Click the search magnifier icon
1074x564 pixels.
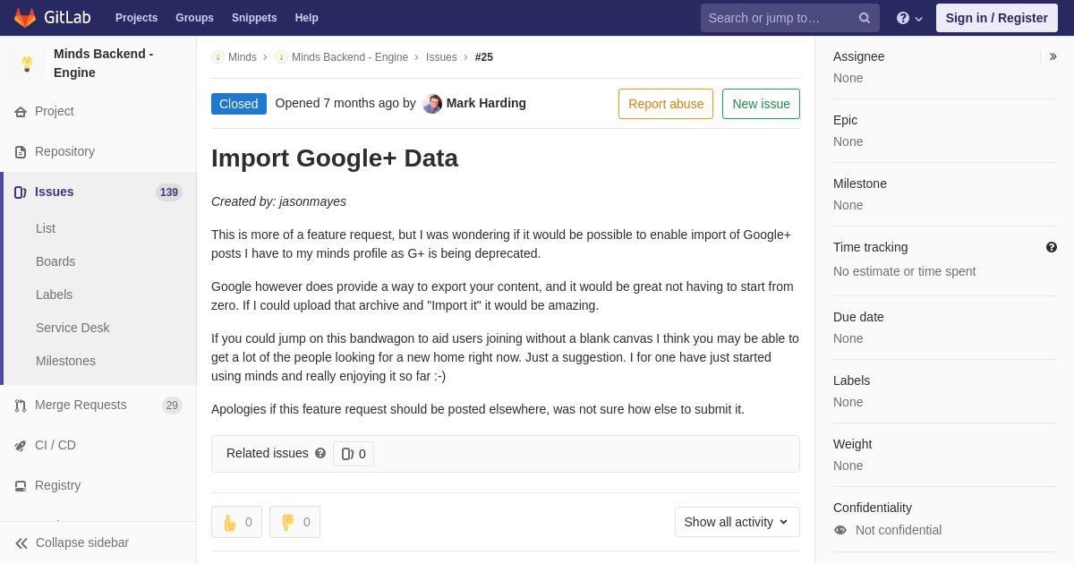pos(864,18)
